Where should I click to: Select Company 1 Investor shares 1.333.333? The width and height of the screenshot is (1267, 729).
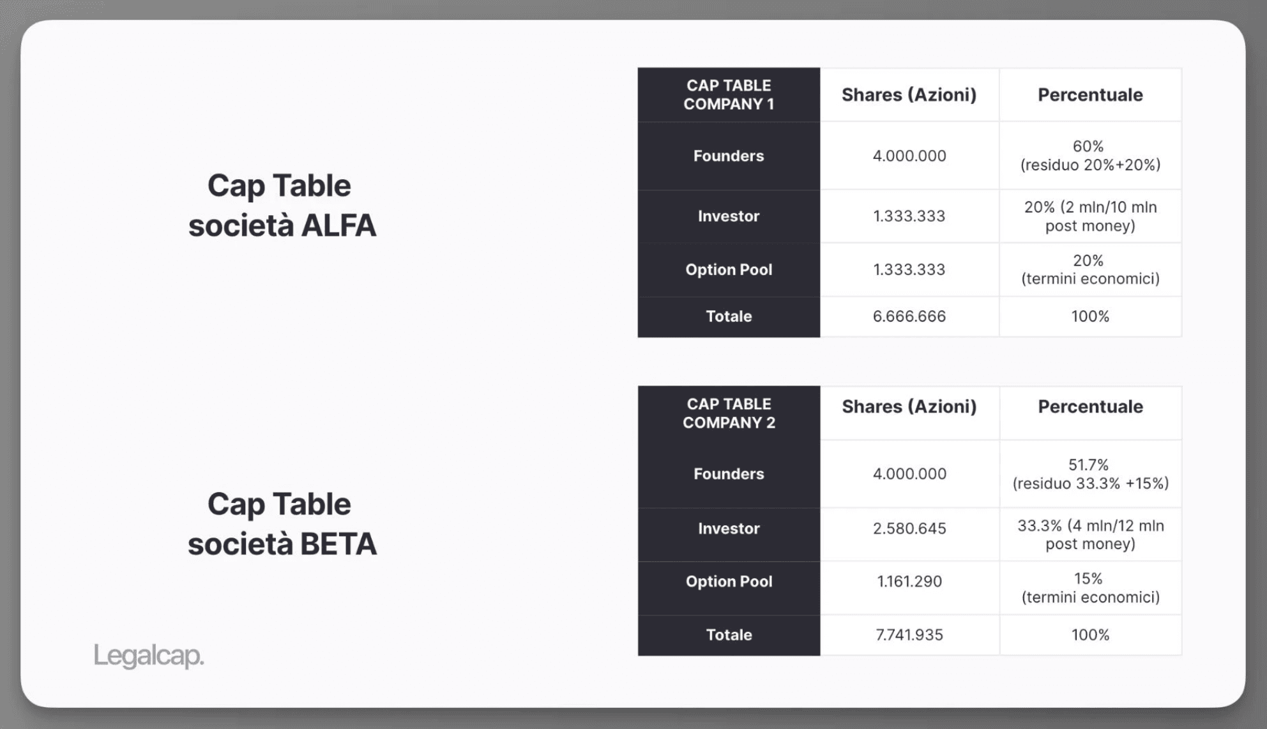point(909,216)
